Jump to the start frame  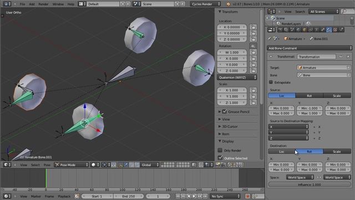coord(177,196)
